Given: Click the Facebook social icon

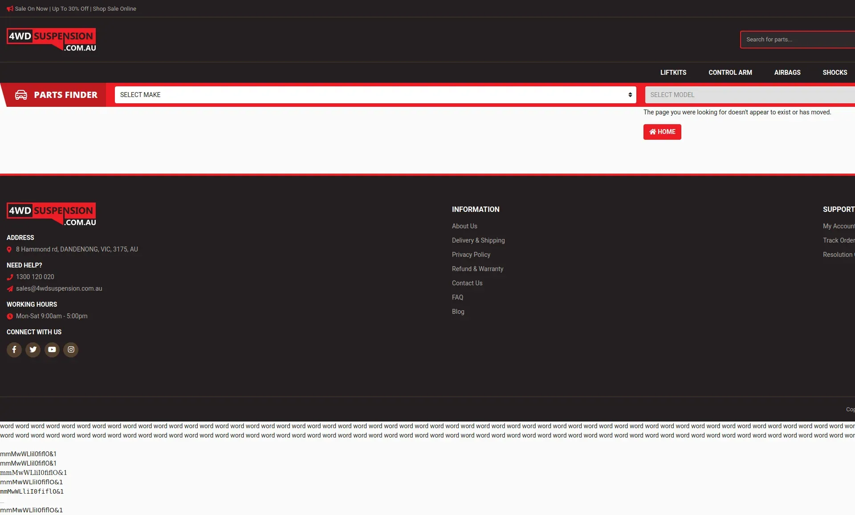Looking at the screenshot, I should (x=14, y=349).
